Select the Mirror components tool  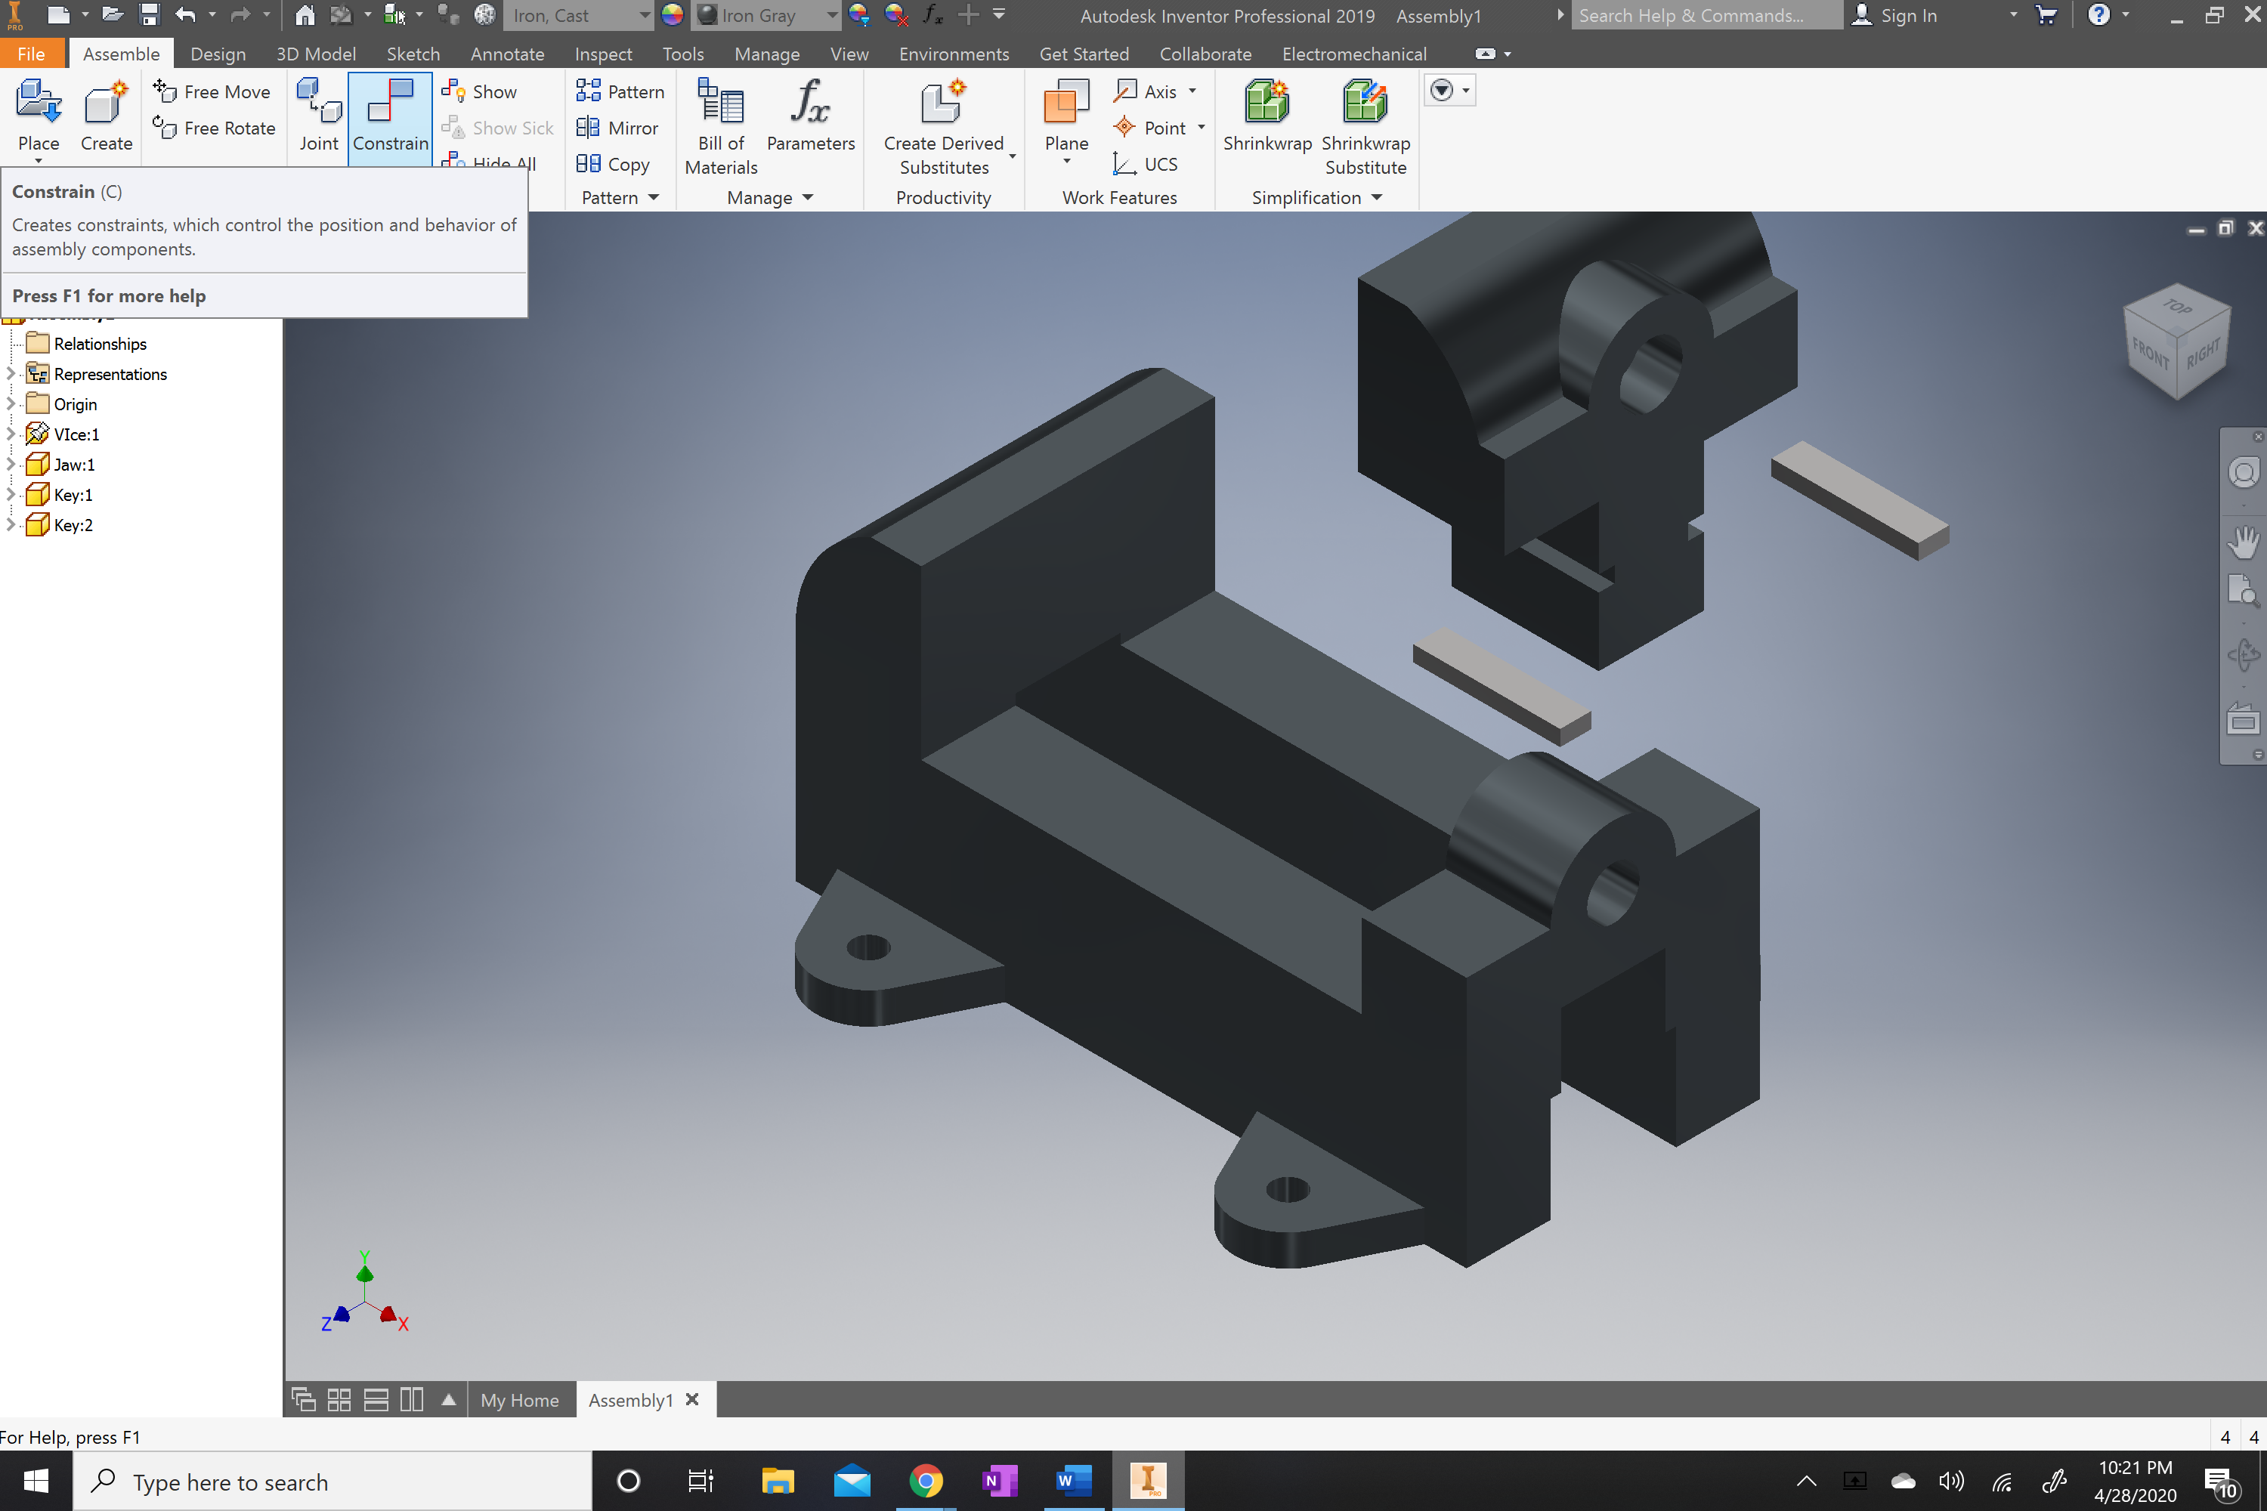tap(617, 127)
